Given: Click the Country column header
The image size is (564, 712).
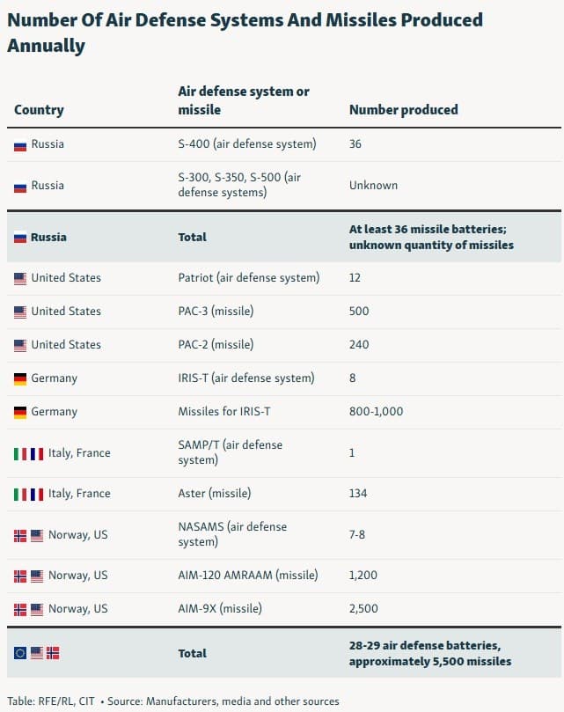Looking at the screenshot, I should pos(39,110).
